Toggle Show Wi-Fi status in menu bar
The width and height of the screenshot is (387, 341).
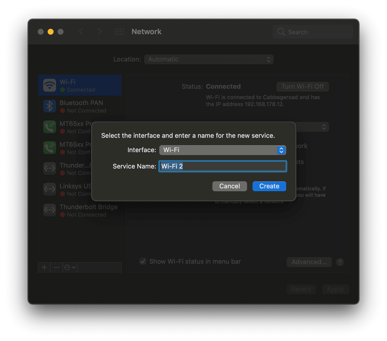click(x=143, y=261)
